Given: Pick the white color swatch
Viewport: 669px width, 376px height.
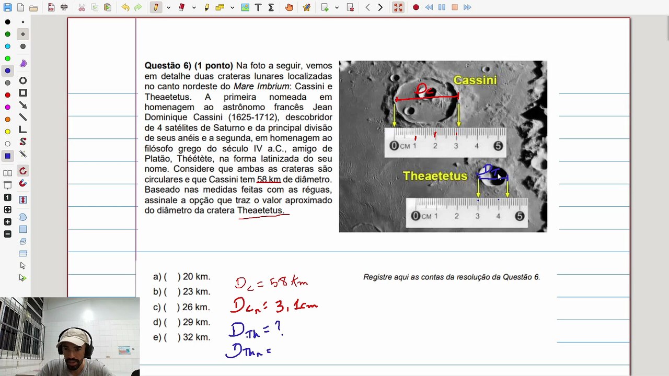Looking at the screenshot, I should click(x=7, y=144).
